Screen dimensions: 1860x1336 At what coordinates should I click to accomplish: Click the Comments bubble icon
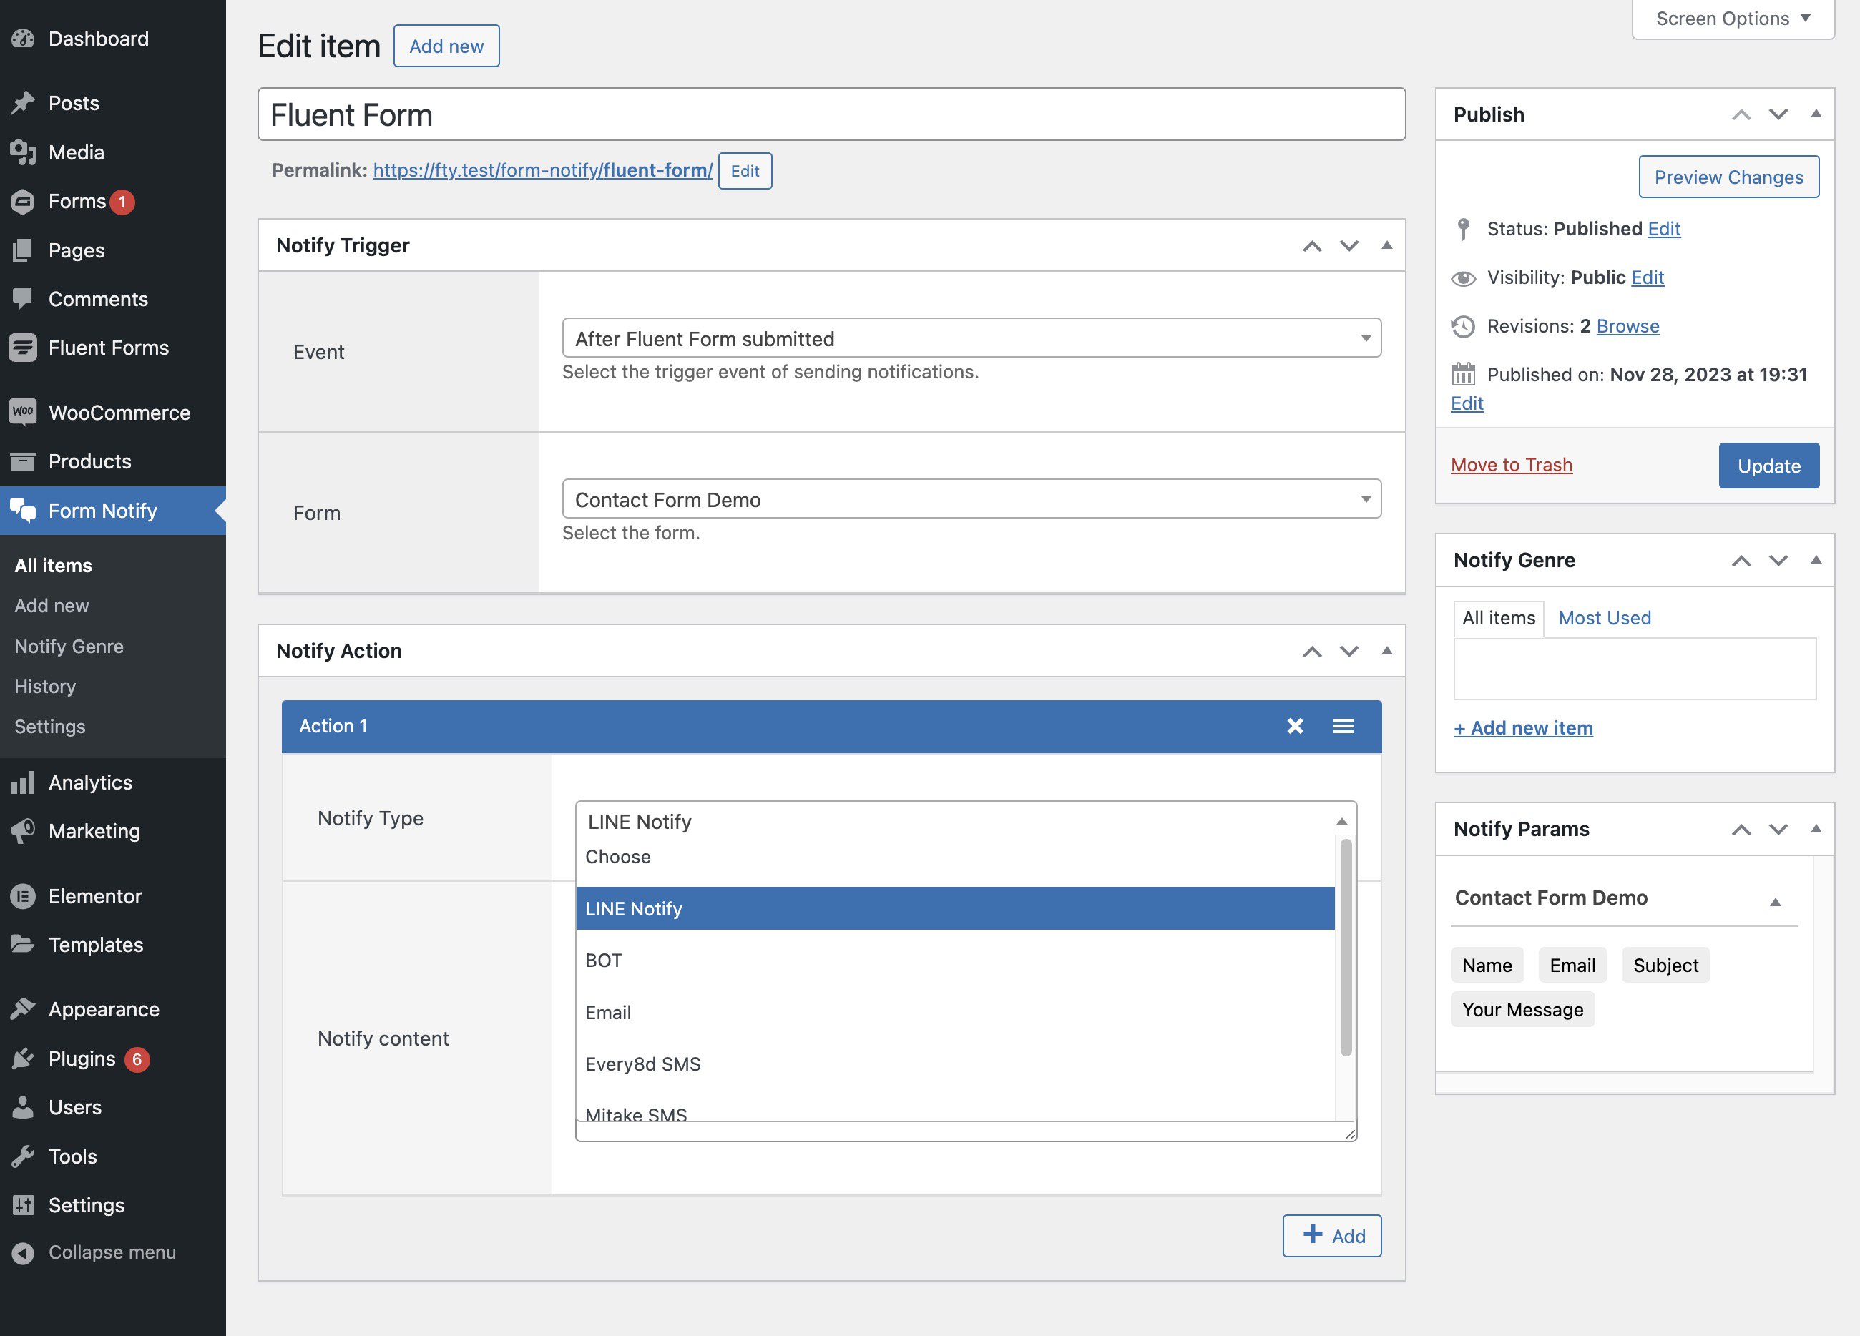[23, 298]
